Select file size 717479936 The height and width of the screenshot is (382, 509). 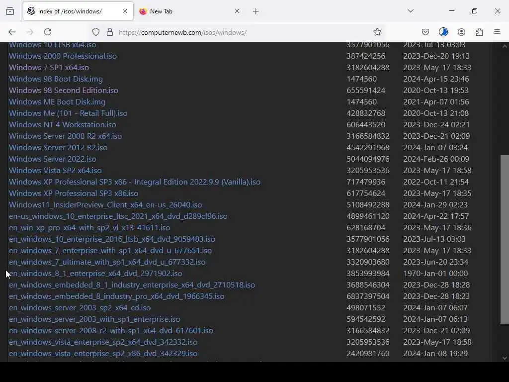(x=365, y=182)
